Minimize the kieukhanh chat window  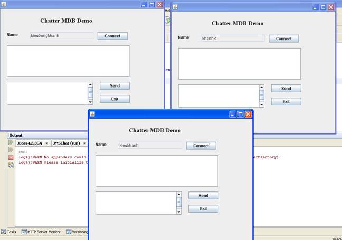233,114
